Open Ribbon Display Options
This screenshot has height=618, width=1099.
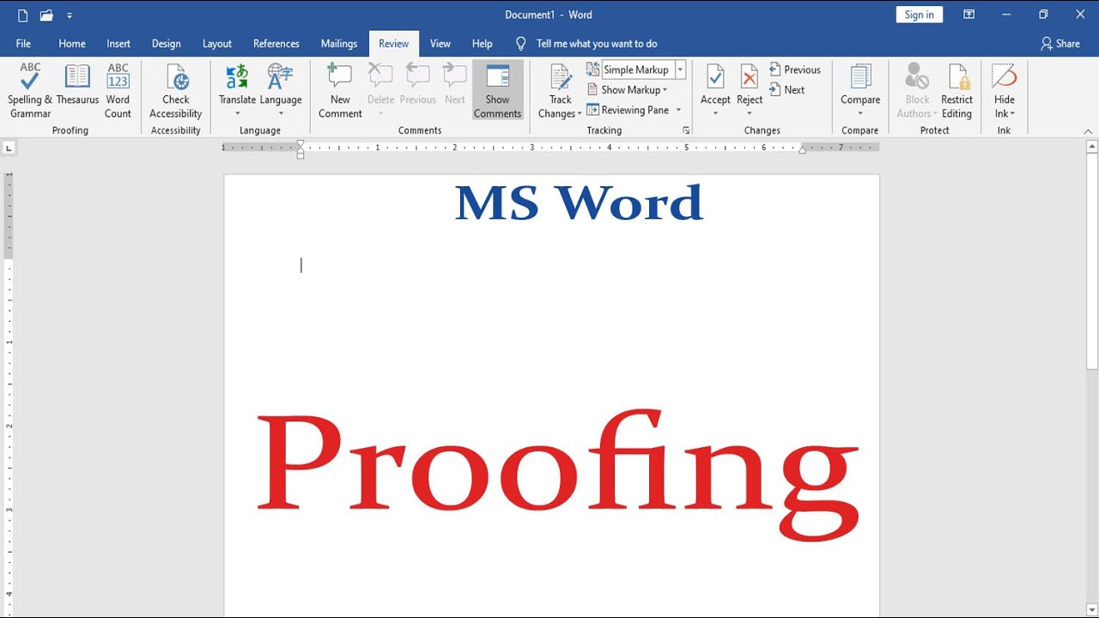click(968, 15)
